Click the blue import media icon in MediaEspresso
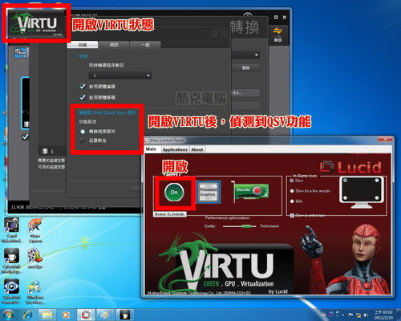Viewport: 401px width, 321px height. pos(21,53)
